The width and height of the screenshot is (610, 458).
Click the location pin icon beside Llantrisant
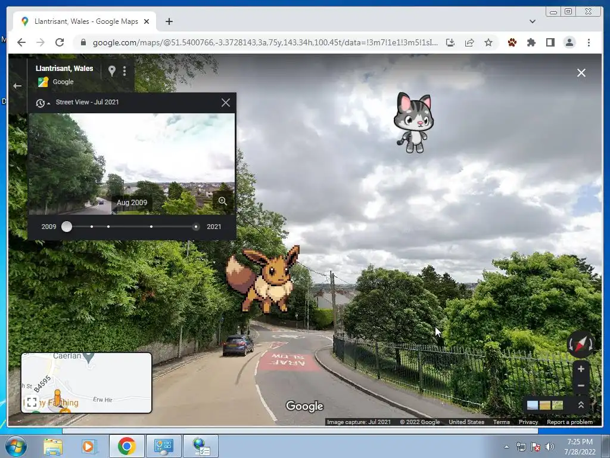click(111, 71)
